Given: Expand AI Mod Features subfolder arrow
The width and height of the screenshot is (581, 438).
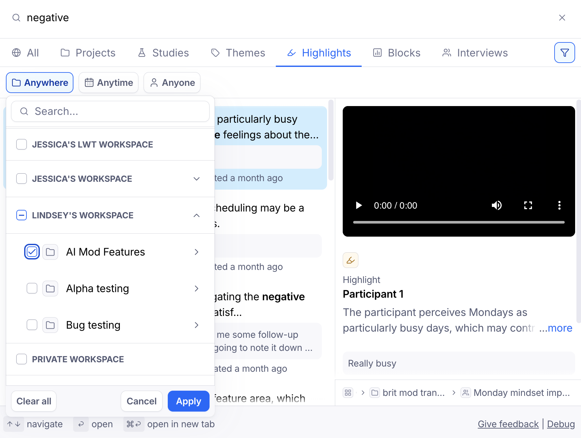Looking at the screenshot, I should [x=196, y=252].
